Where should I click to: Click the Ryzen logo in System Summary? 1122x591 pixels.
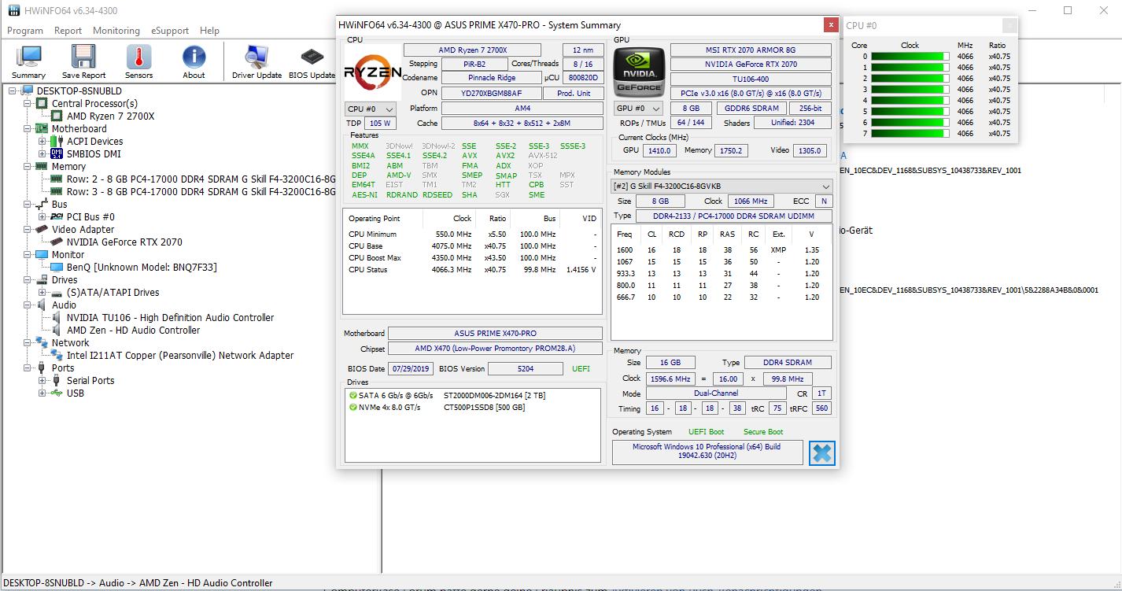372,72
